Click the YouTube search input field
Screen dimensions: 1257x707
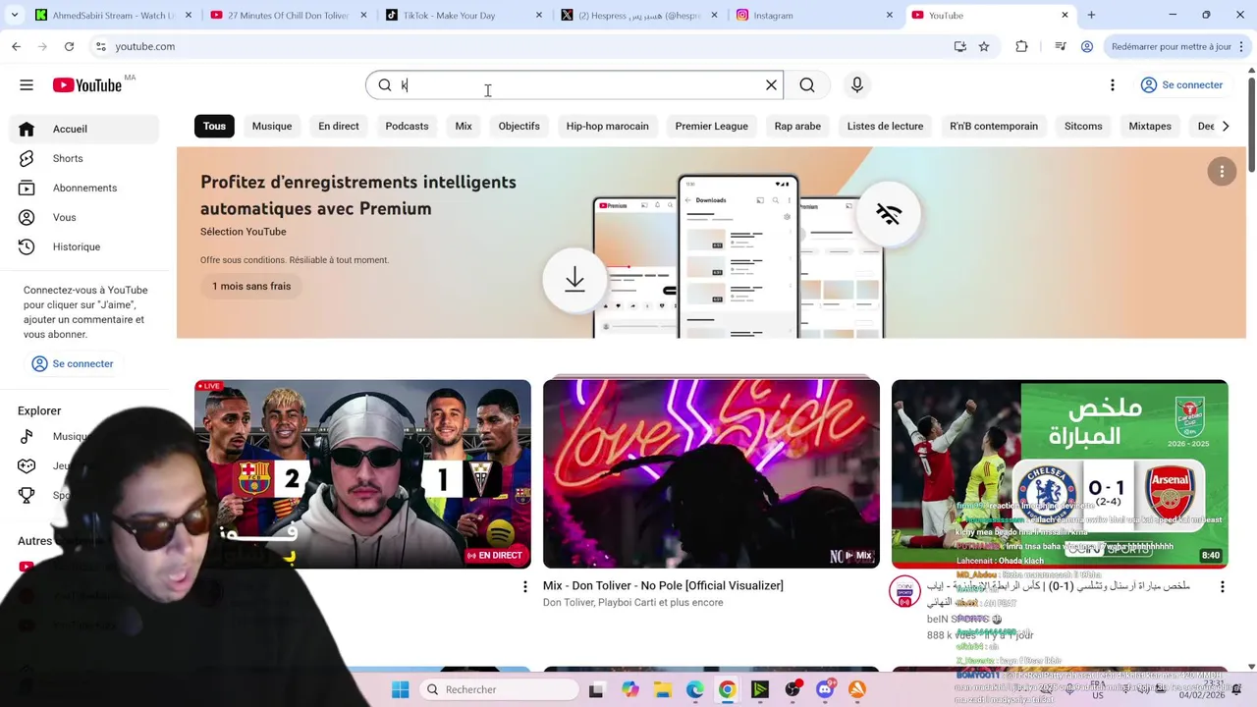[x=574, y=85]
